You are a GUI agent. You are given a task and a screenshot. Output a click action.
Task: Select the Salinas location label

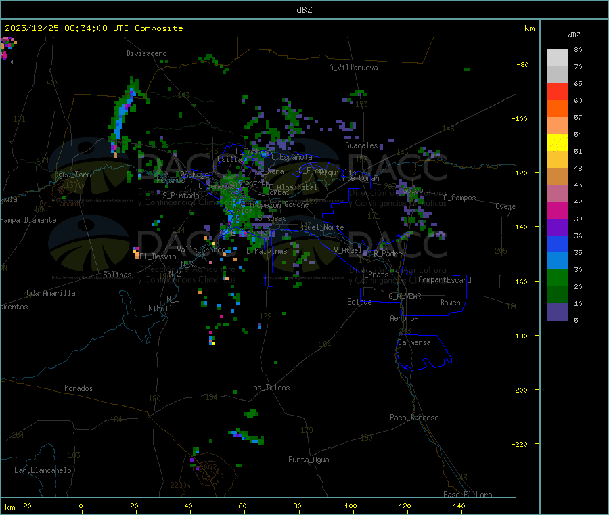117,275
